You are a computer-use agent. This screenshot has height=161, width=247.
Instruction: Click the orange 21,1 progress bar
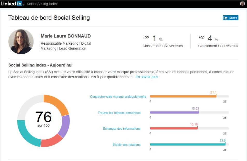point(183,96)
